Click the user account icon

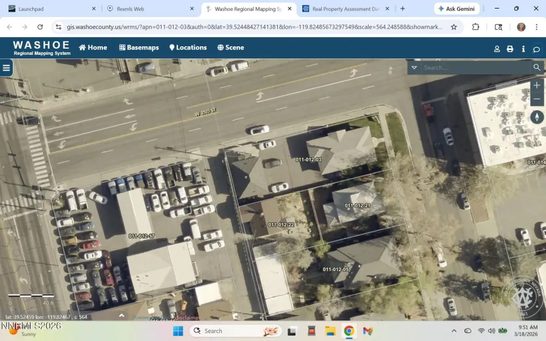pos(497,49)
